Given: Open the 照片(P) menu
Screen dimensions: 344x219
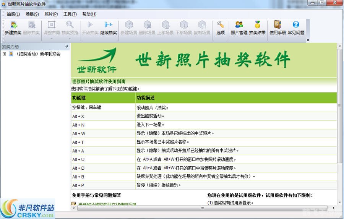Looking at the screenshot, I should point(51,14).
